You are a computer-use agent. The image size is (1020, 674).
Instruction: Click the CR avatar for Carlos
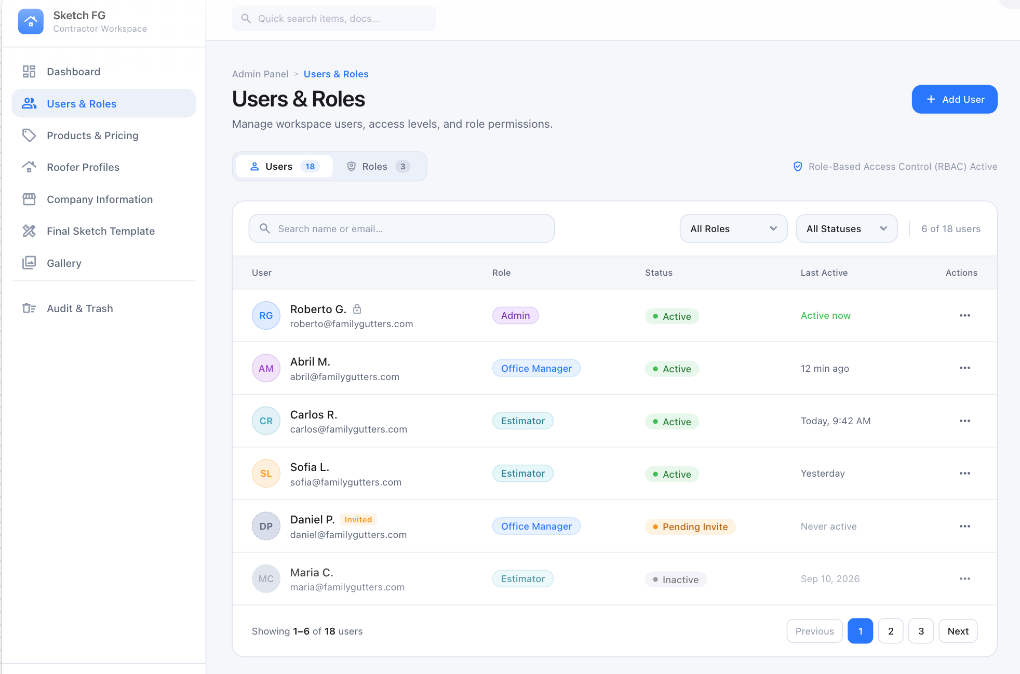pos(266,421)
